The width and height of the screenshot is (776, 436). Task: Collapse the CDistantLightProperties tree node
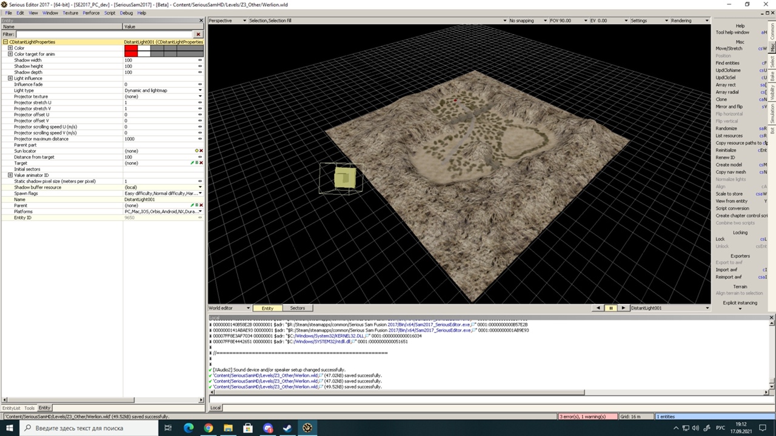5,42
